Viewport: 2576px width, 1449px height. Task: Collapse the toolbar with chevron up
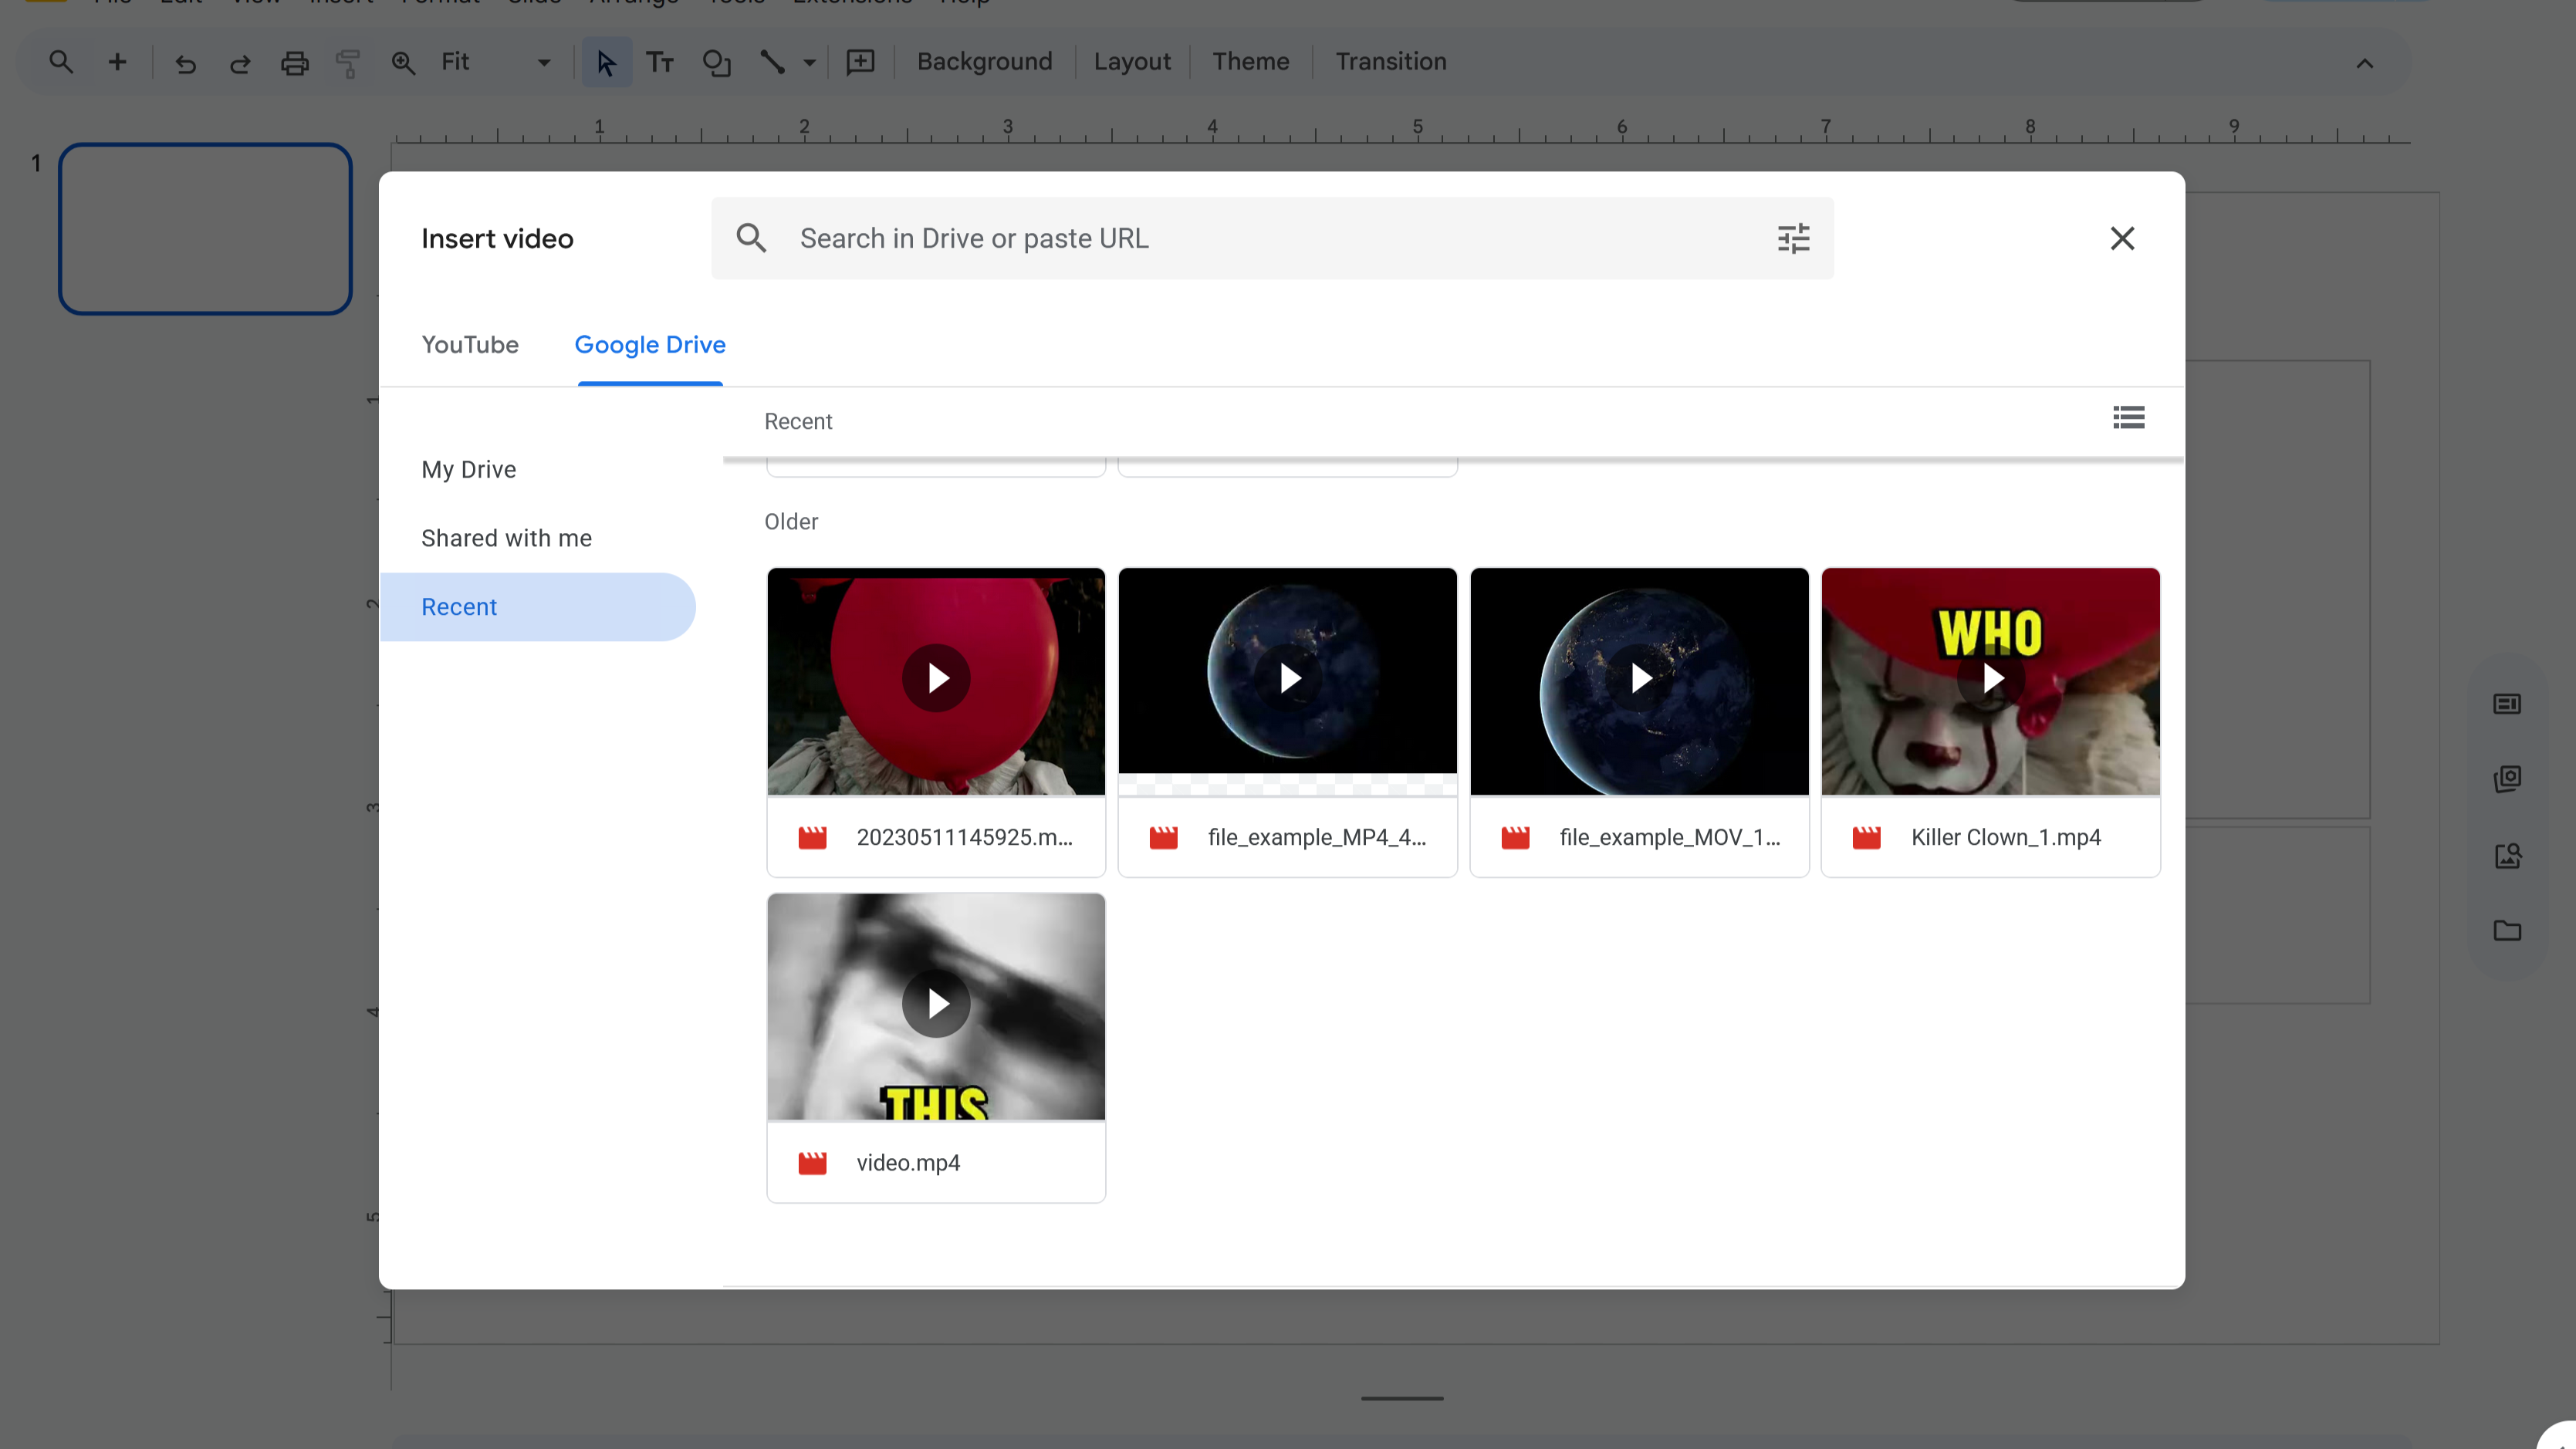[2364, 64]
